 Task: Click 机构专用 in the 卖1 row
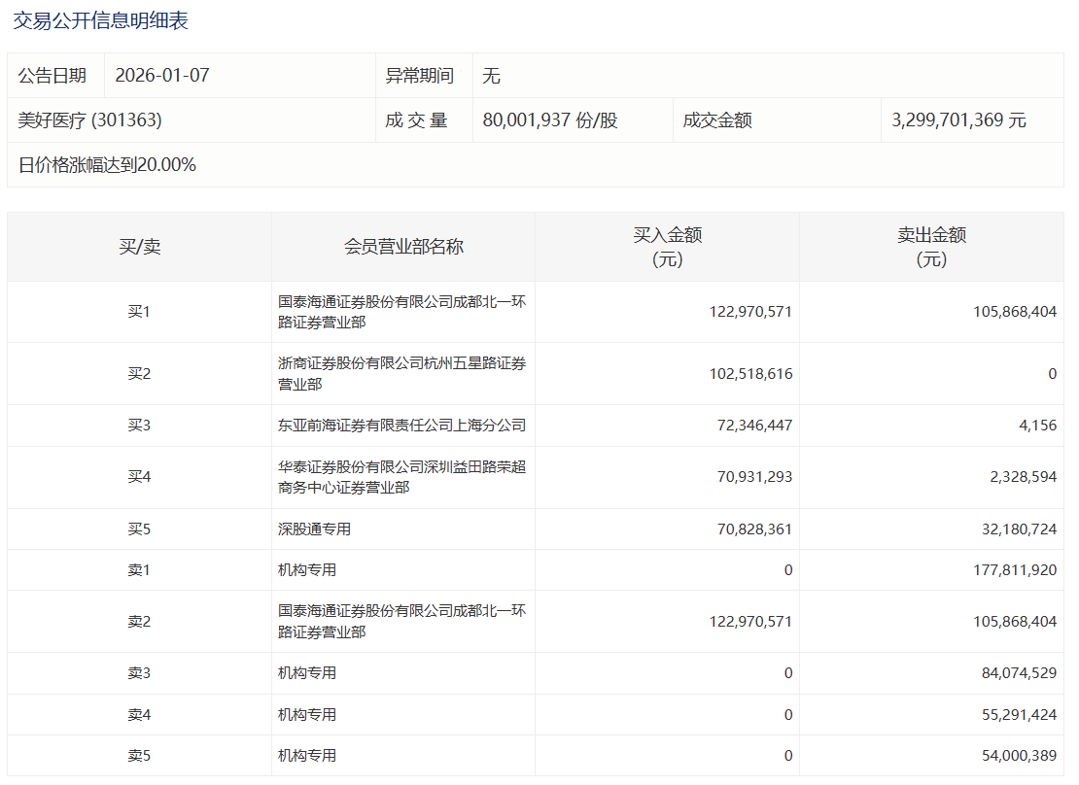(x=307, y=570)
